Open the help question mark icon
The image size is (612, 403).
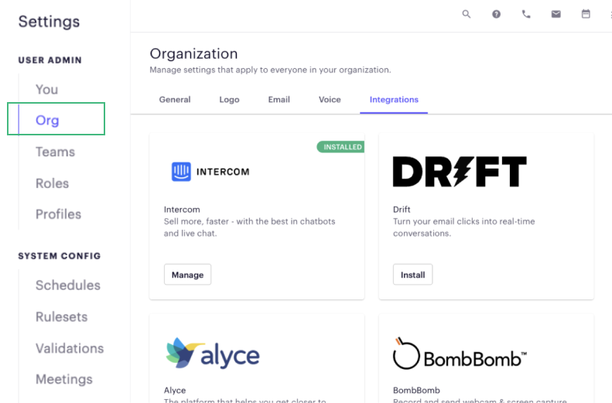[496, 14]
